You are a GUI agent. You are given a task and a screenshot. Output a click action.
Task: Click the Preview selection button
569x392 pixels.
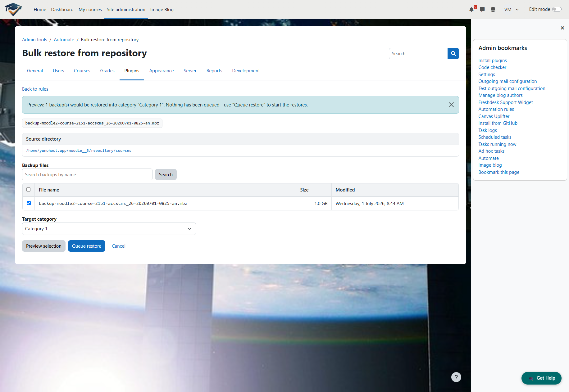[44, 246]
